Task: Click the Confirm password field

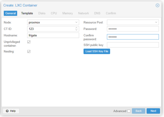Action: (133, 37)
